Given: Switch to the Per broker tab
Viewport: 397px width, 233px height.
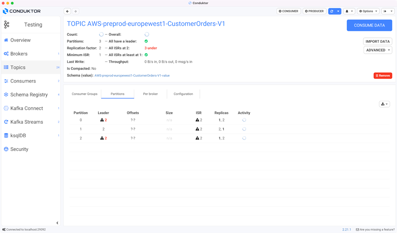Looking at the screenshot, I should [x=151, y=94].
